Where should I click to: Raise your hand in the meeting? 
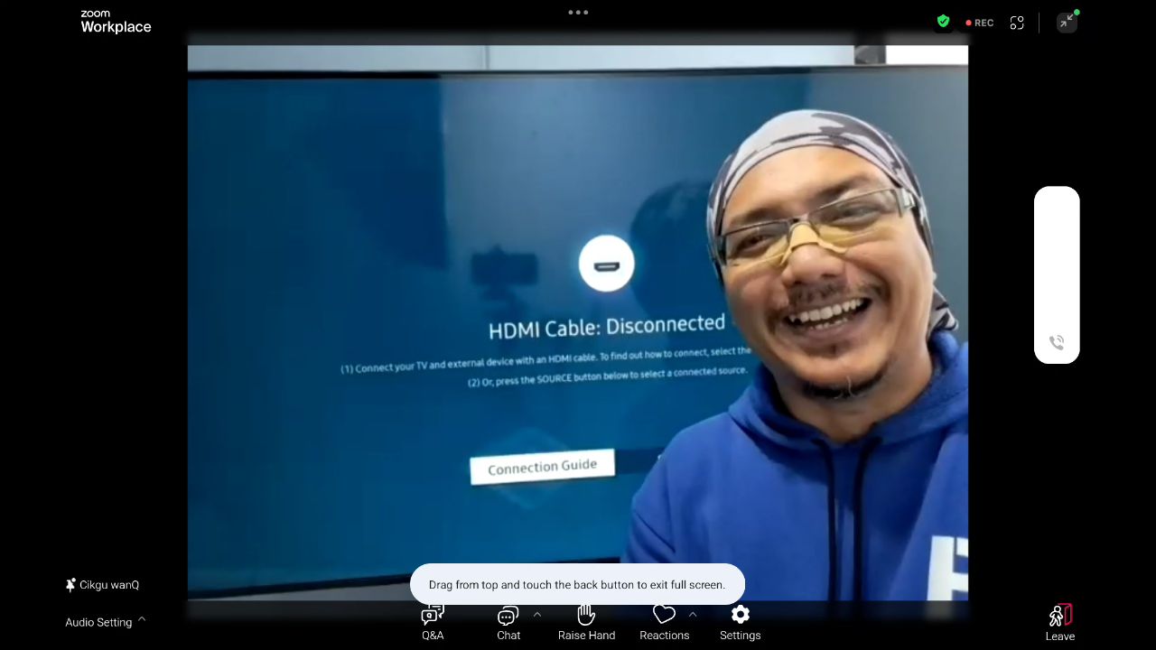586,621
